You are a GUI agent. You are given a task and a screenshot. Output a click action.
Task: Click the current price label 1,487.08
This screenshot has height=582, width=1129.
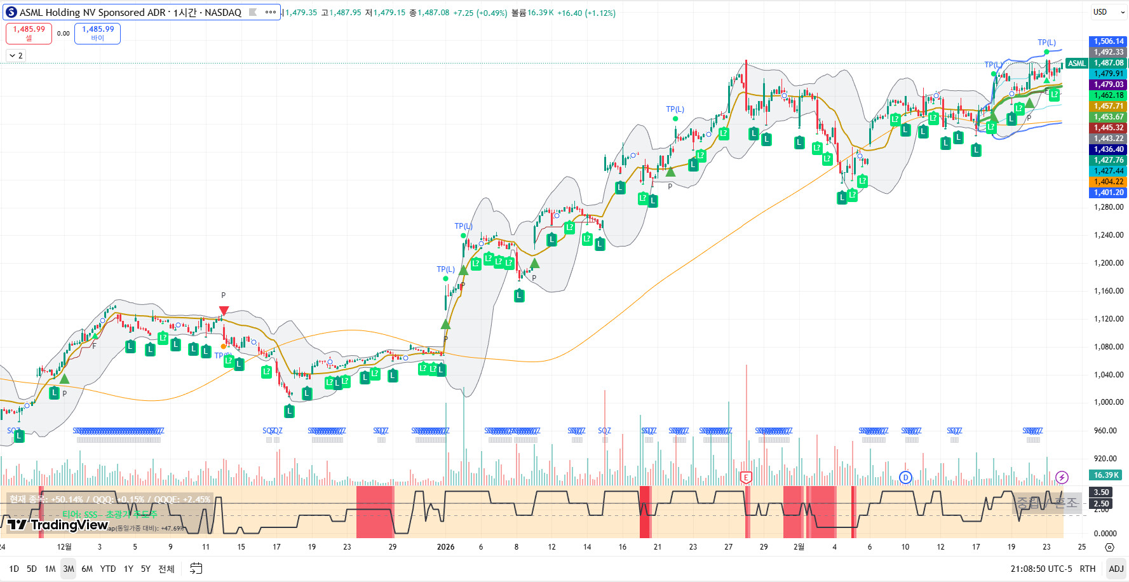point(1108,63)
